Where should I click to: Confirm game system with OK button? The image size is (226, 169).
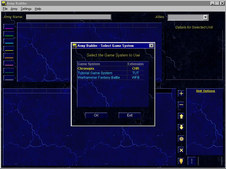pos(96,115)
